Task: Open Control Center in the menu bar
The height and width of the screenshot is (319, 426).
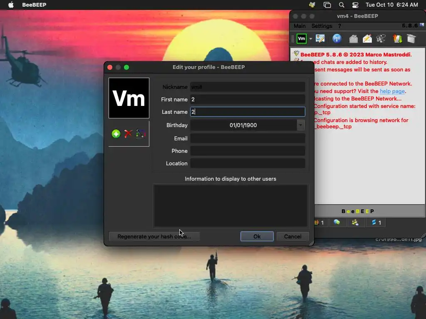Action: tap(355, 5)
